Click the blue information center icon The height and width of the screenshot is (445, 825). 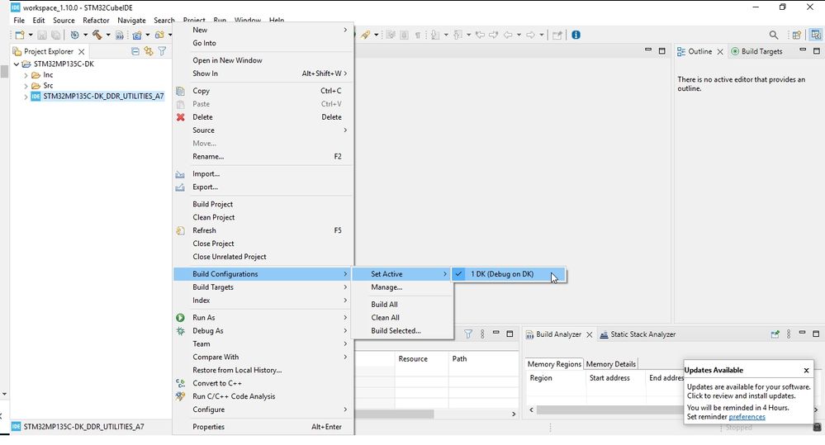tap(576, 35)
